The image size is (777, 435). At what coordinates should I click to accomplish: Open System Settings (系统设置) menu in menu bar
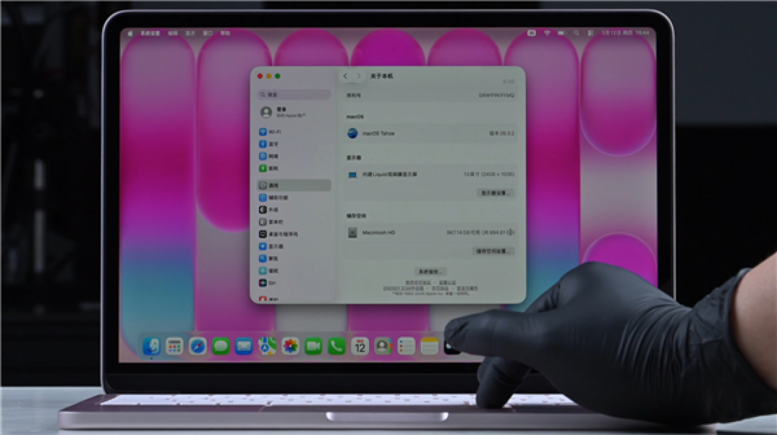(x=150, y=33)
